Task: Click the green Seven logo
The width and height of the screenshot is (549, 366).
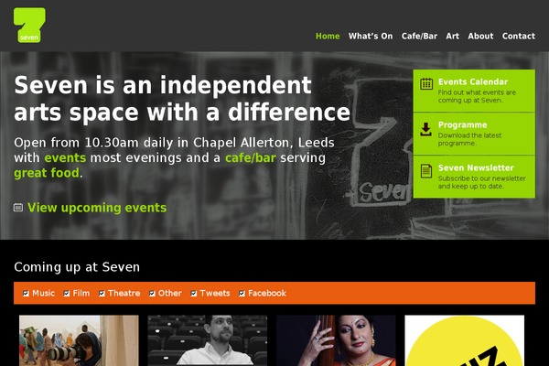Action: click(x=29, y=26)
